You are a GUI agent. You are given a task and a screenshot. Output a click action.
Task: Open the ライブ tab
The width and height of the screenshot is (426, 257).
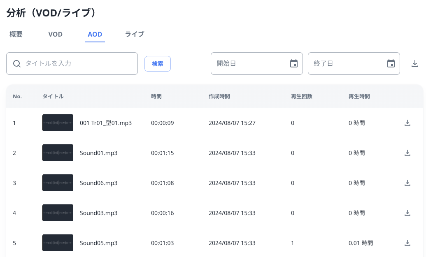coord(134,34)
